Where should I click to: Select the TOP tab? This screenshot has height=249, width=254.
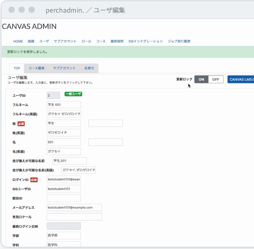point(17,68)
